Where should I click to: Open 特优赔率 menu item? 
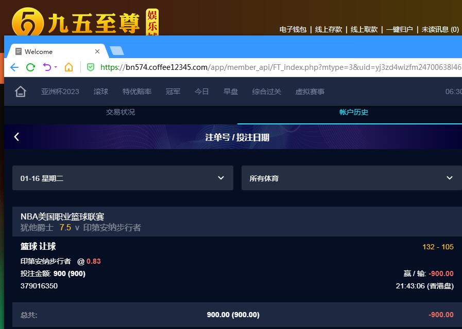[x=137, y=92]
